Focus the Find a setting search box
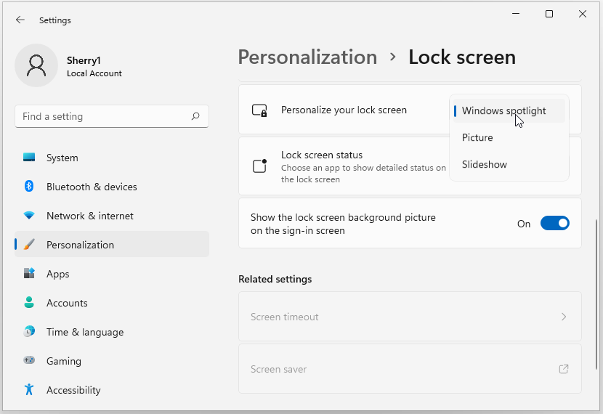Viewport: 603px width, 414px height. [102, 116]
